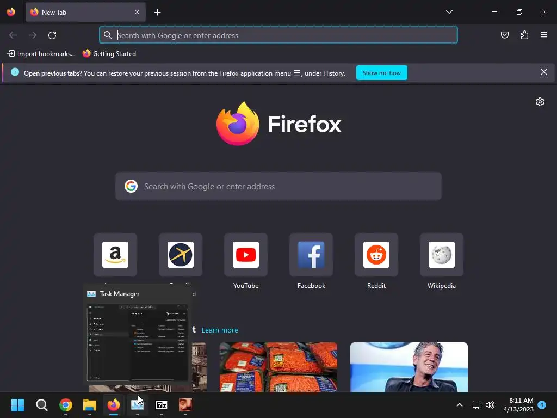This screenshot has width=557, height=418.
Task: Click the Task Manager taskbar icon
Action: (x=138, y=405)
